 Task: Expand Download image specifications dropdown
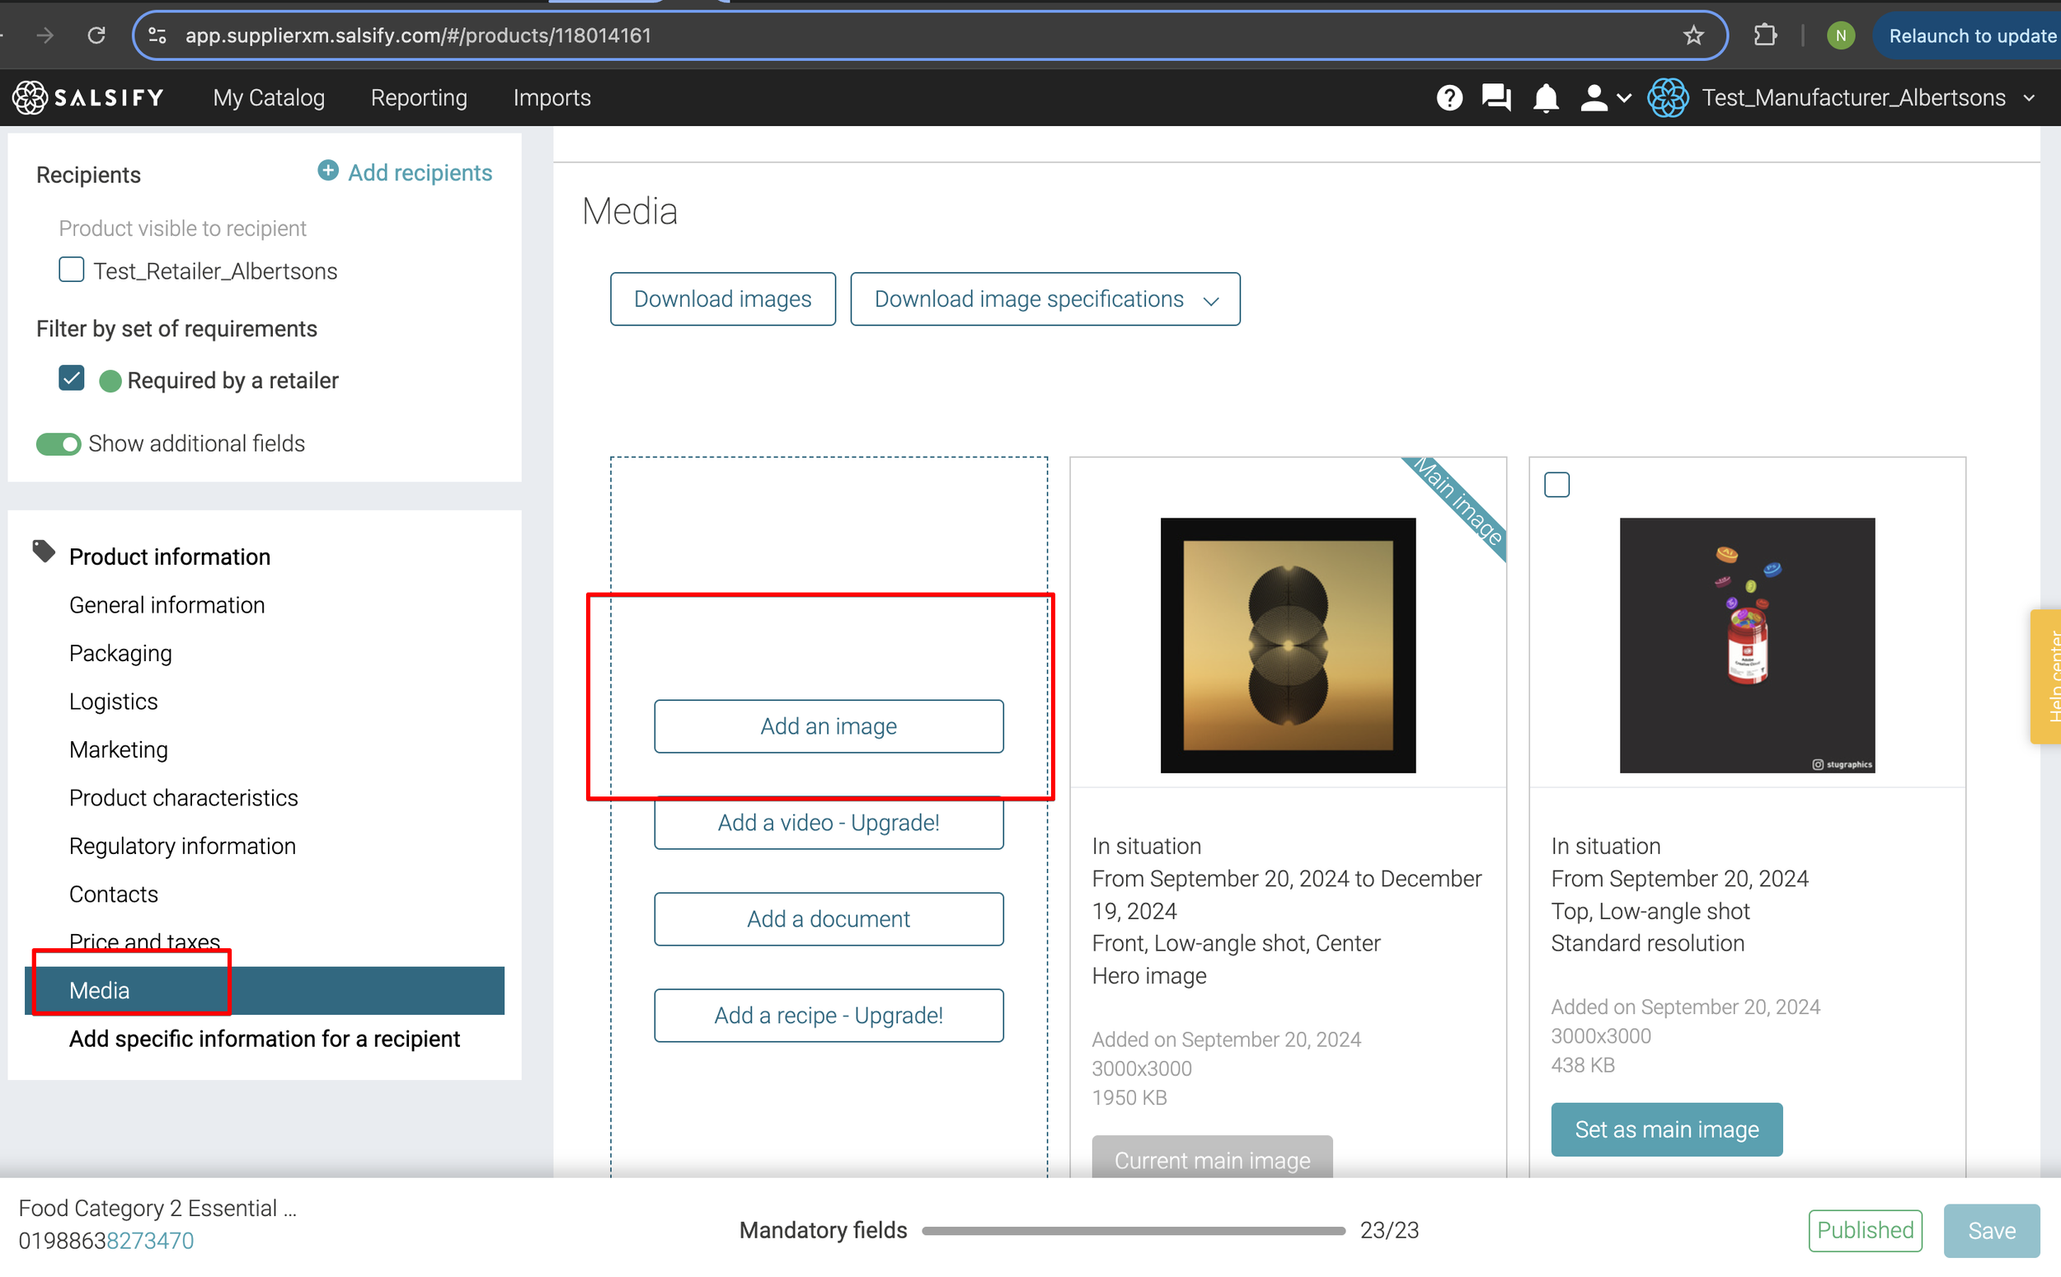tap(1045, 299)
